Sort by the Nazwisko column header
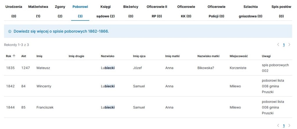The height and width of the screenshot is (129, 297). click(x=108, y=56)
